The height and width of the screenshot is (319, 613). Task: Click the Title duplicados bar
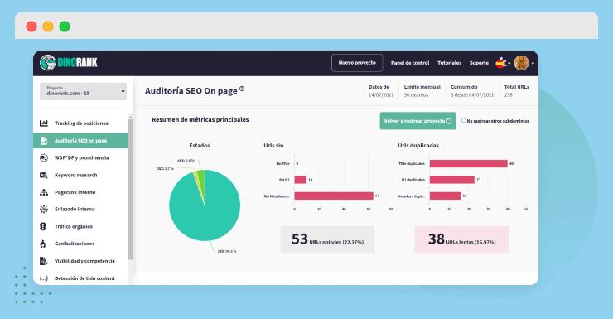468,163
